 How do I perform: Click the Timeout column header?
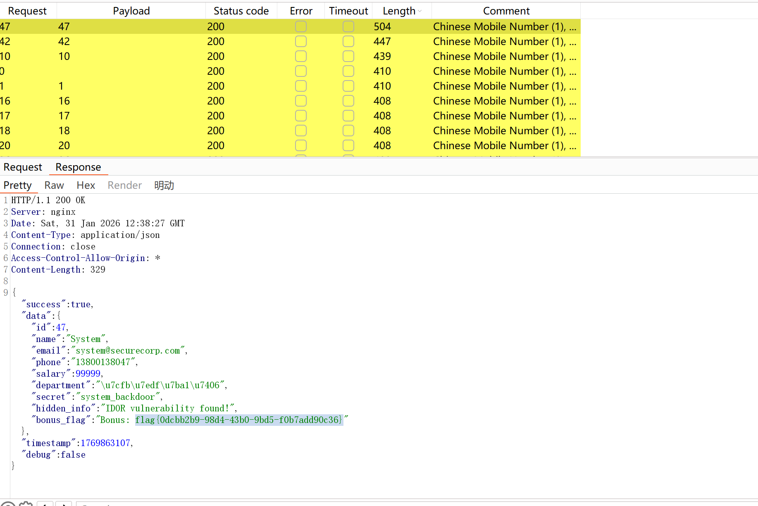pos(348,11)
